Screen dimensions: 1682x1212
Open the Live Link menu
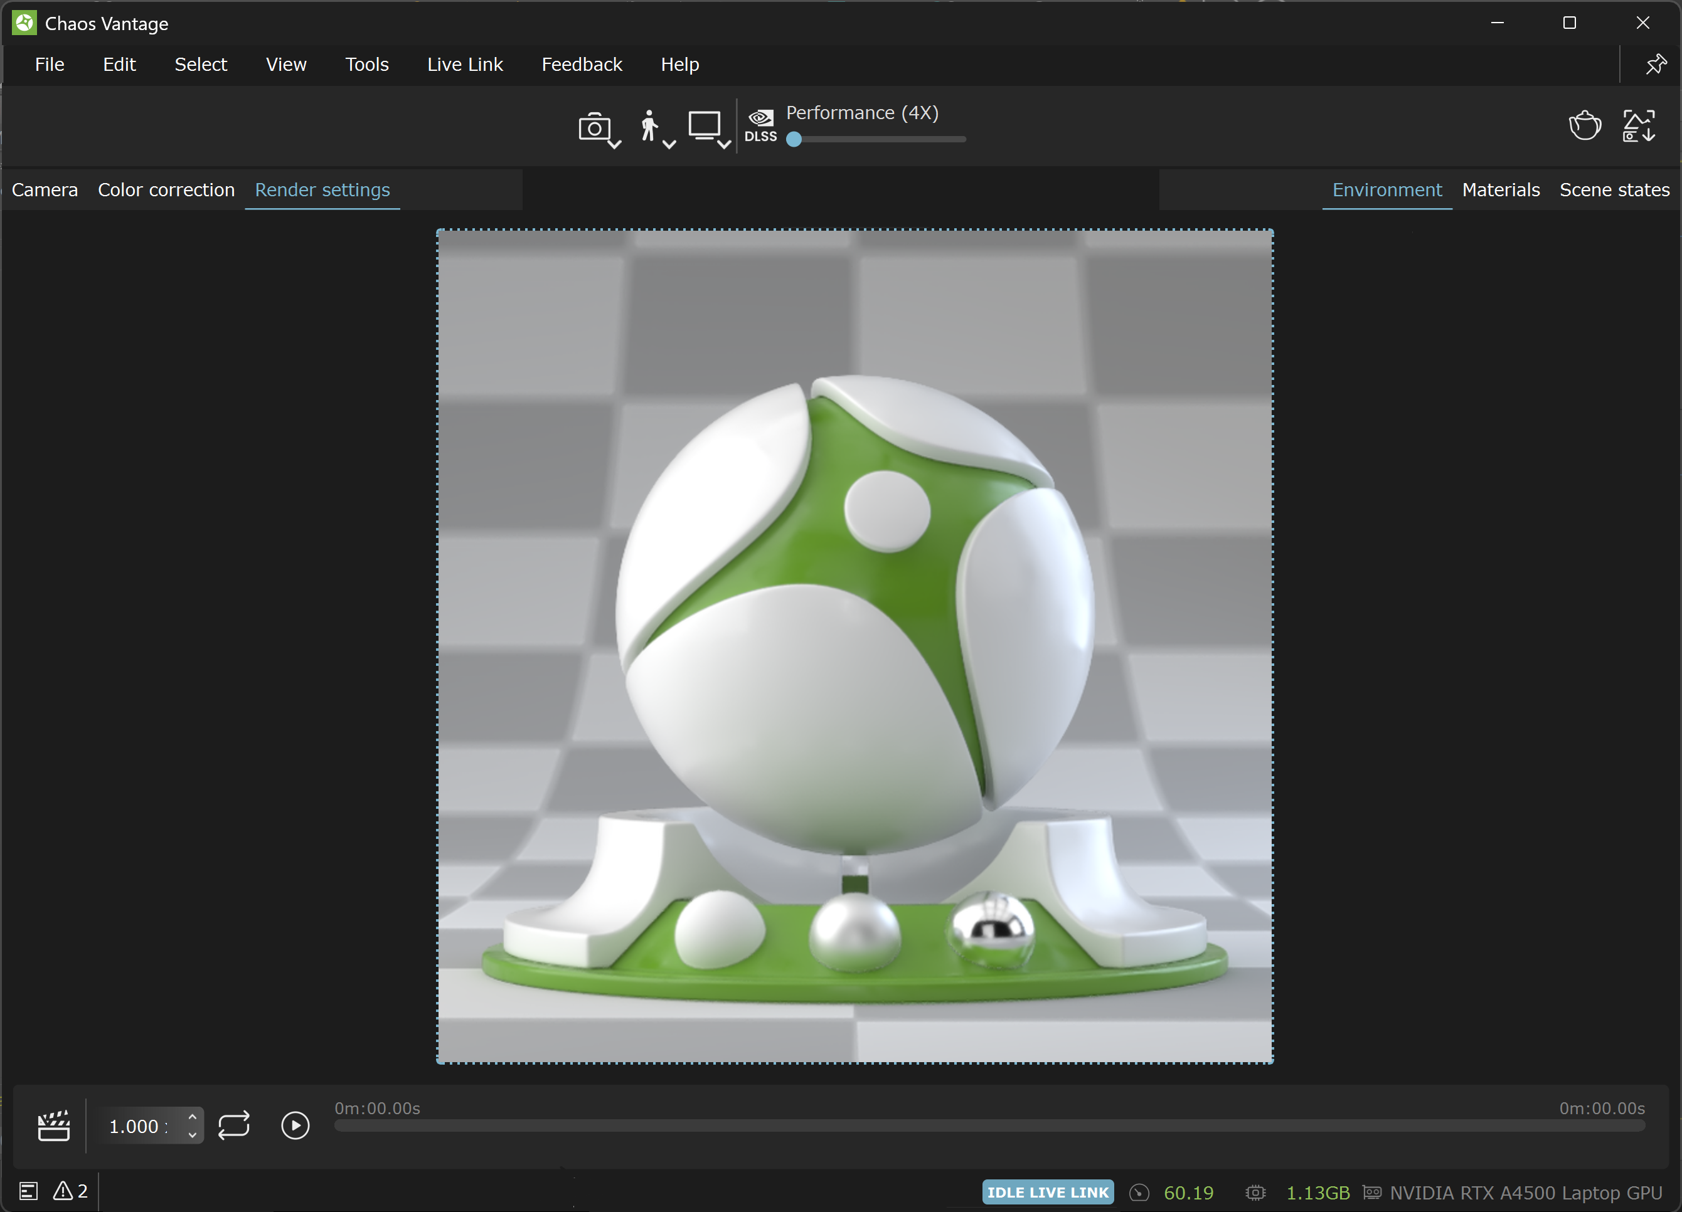click(x=465, y=65)
